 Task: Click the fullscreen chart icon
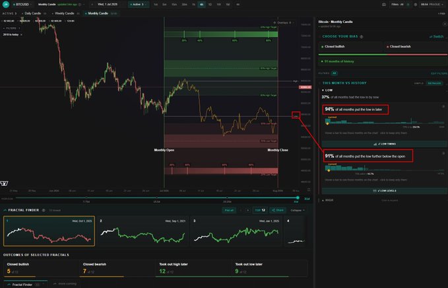click(309, 190)
